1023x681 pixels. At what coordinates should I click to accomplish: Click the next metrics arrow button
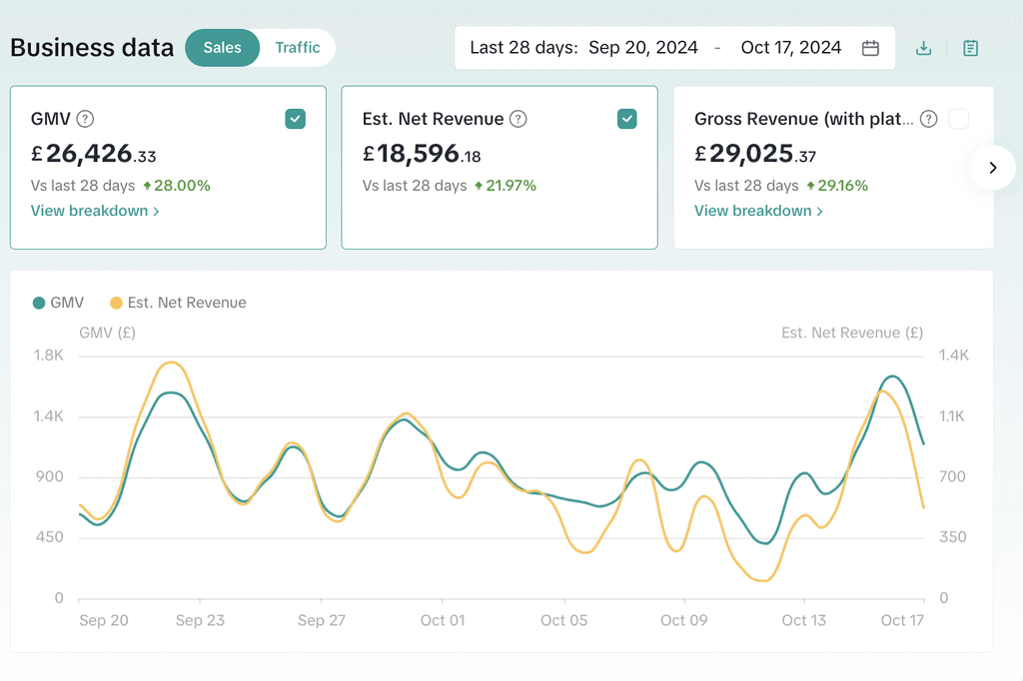coord(992,168)
